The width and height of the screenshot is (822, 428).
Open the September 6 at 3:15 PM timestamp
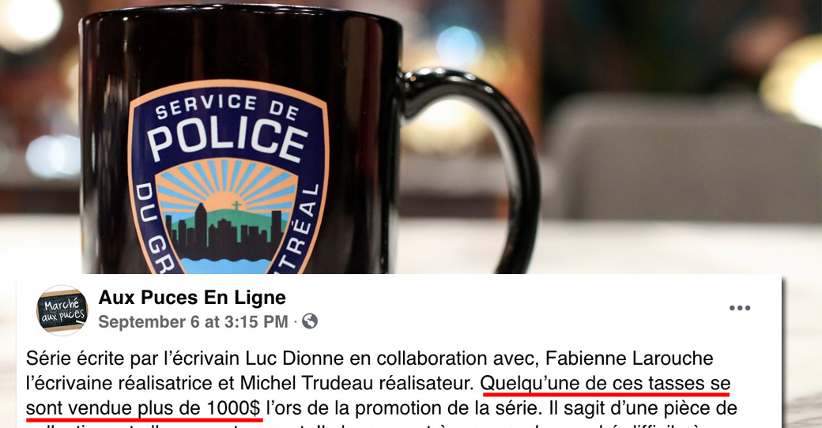pyautogui.click(x=193, y=321)
